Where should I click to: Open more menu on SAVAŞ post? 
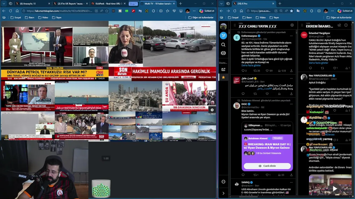pos(291,182)
